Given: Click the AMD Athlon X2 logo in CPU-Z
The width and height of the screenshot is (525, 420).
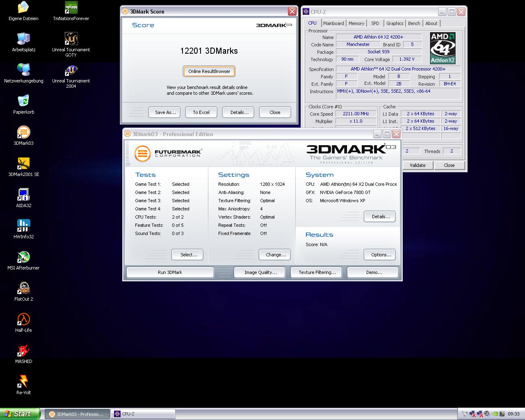Looking at the screenshot, I should 443,48.
